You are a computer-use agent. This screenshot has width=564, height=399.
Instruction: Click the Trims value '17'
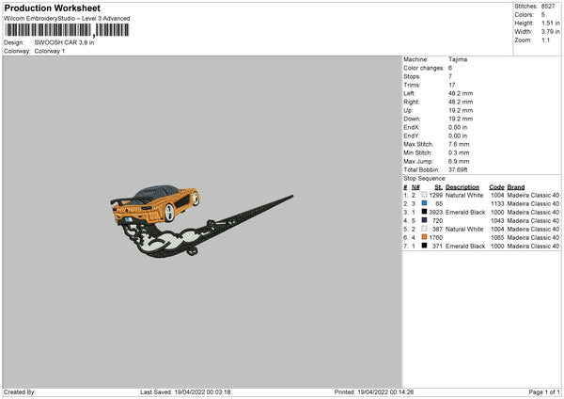pos(451,85)
